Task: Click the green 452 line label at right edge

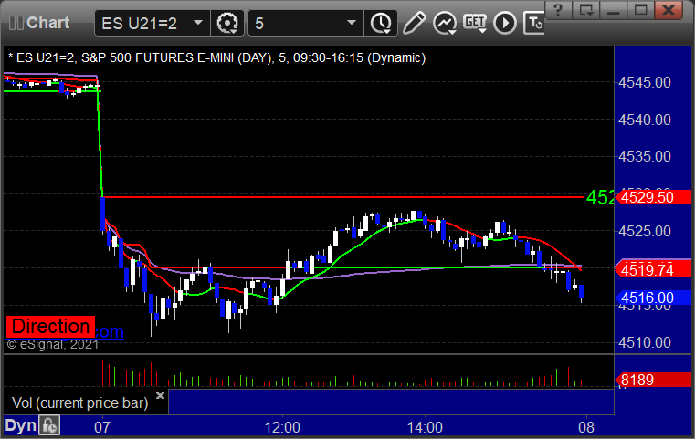Action: [600, 197]
